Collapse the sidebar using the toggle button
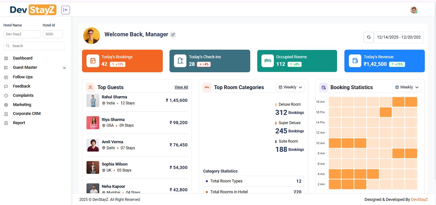 click(65, 10)
